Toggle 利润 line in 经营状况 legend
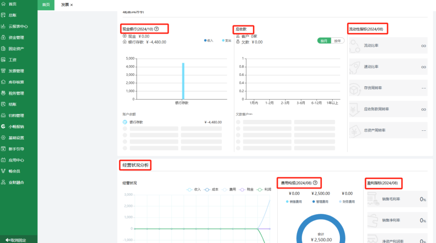The width and height of the screenshot is (436, 243). pyautogui.click(x=265, y=189)
